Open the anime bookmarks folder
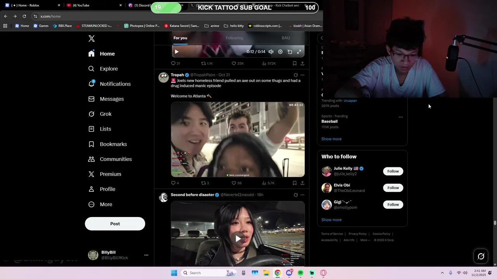This screenshot has height=279, width=497. [x=212, y=26]
